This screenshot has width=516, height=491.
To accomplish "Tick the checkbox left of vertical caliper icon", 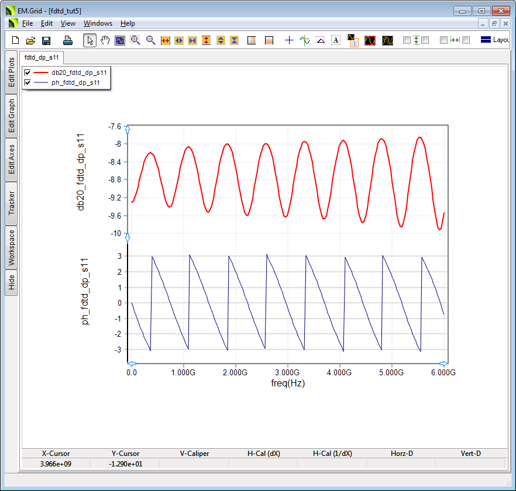I will [x=407, y=40].
